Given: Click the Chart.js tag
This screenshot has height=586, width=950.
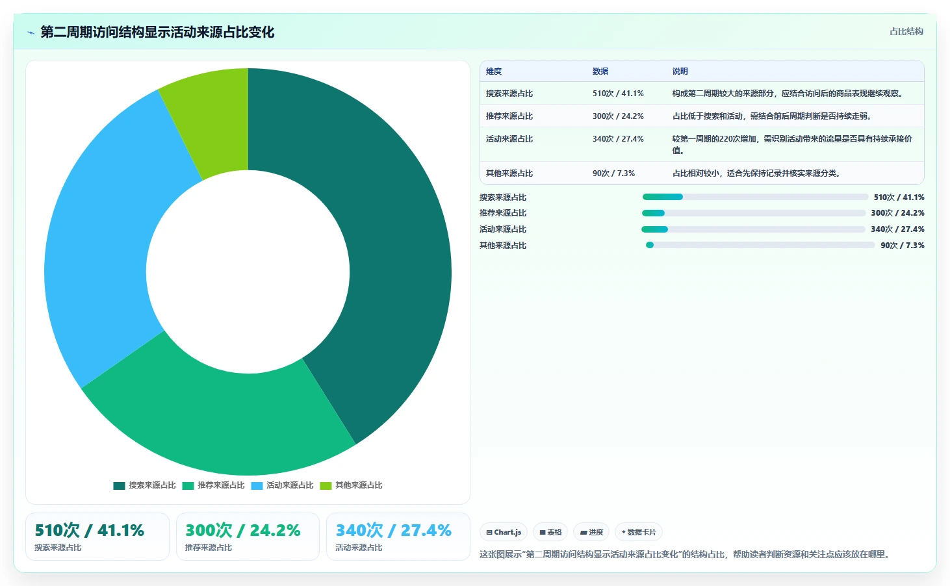Looking at the screenshot, I should [504, 532].
